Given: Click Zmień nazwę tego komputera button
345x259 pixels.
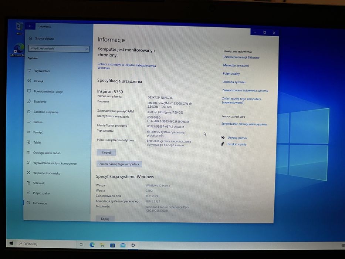Looking at the screenshot, I should coord(119,164).
